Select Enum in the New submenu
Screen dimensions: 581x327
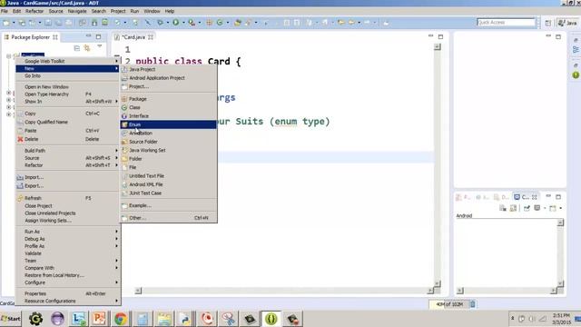(168, 124)
